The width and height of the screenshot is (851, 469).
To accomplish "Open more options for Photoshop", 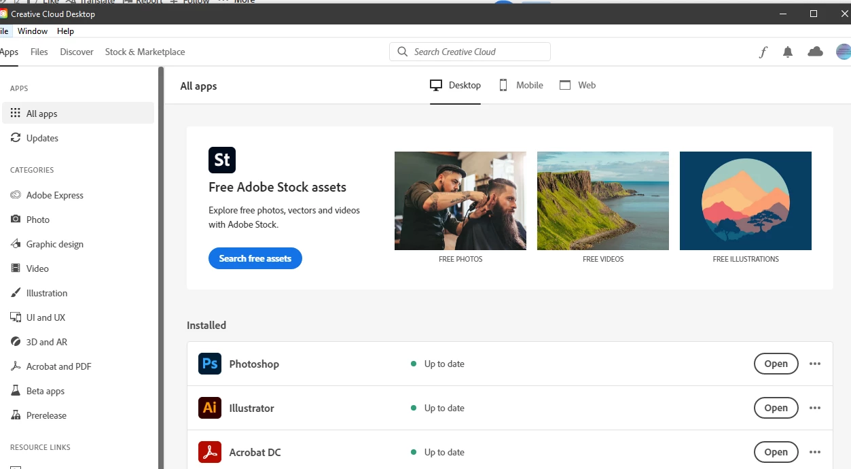I will click(815, 364).
